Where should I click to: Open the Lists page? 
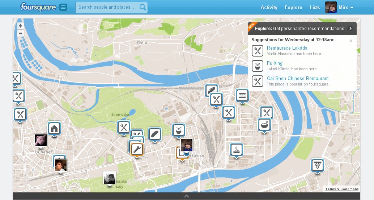coord(315,7)
